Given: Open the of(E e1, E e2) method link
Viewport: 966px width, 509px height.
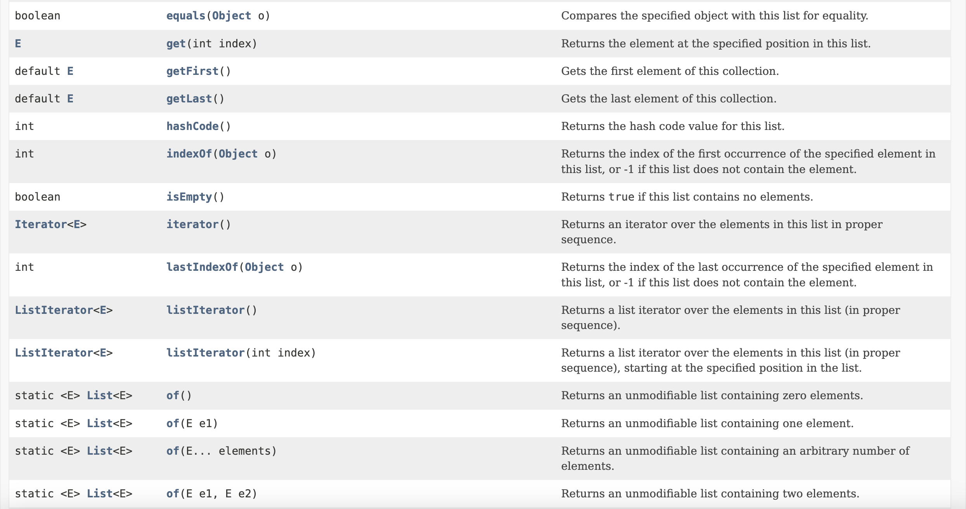Looking at the screenshot, I should point(173,494).
